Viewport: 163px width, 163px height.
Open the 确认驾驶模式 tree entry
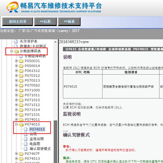pyautogui.click(x=40, y=149)
